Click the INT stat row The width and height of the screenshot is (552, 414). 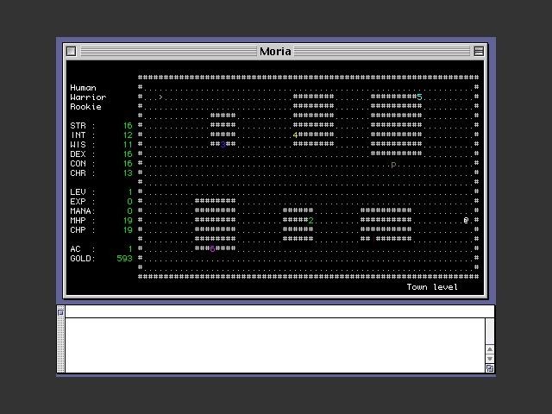(x=101, y=135)
